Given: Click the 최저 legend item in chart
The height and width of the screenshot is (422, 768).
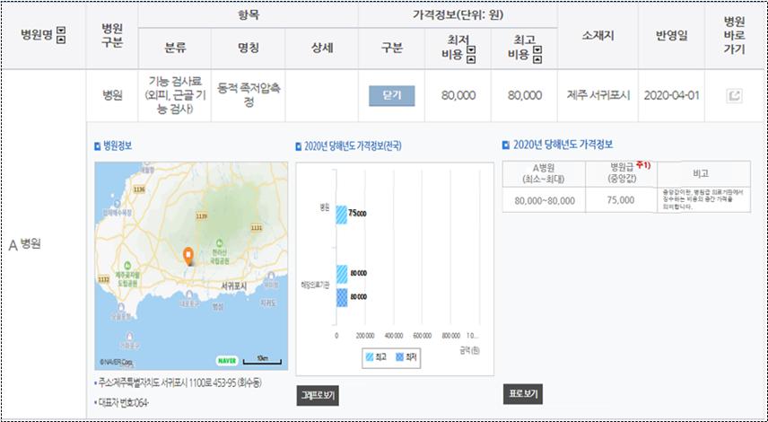Looking at the screenshot, I should tap(406, 357).
